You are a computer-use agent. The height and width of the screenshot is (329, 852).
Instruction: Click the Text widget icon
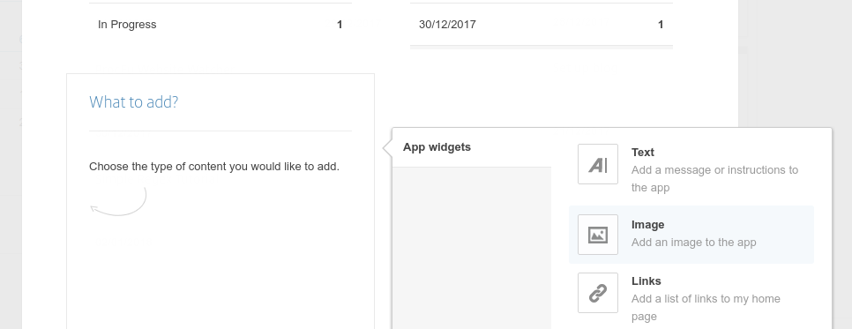598,164
